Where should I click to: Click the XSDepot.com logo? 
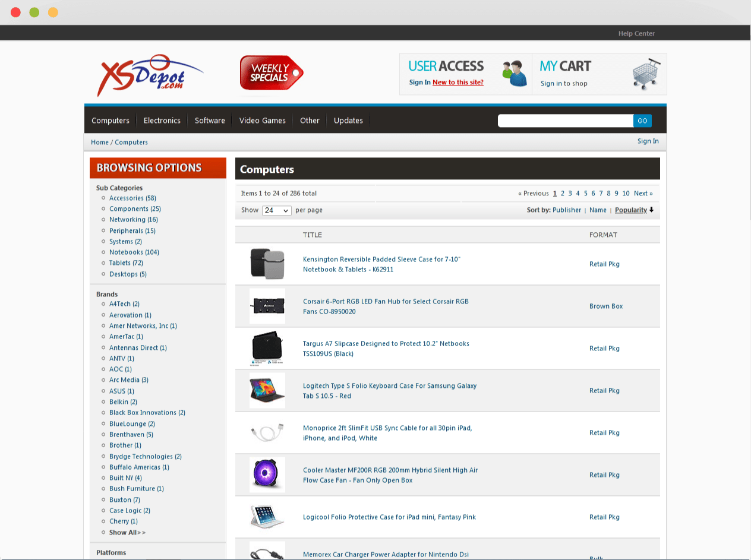click(x=150, y=75)
